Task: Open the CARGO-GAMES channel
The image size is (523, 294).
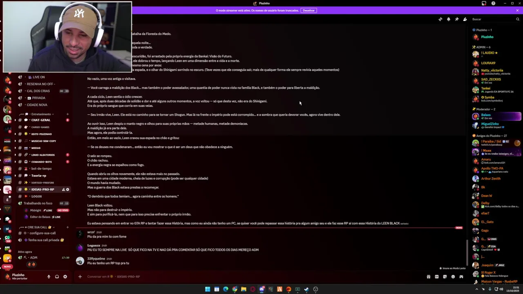Action: pos(43,127)
